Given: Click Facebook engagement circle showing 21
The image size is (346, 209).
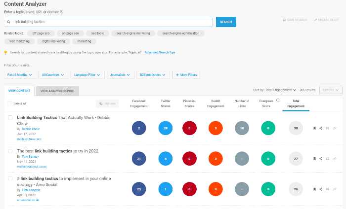Looking at the screenshot, I should pyautogui.click(x=139, y=159).
